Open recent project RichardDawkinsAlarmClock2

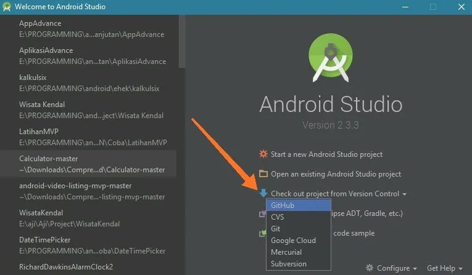tap(89, 267)
